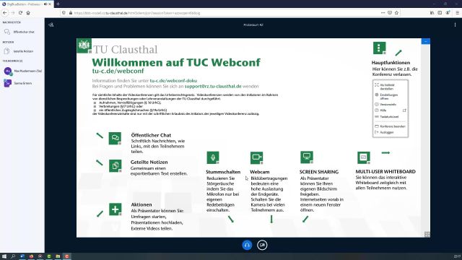Reload the page in browser toolbar
Image resolution: width=462 pixels, height=260 pixels.
coord(20,13)
